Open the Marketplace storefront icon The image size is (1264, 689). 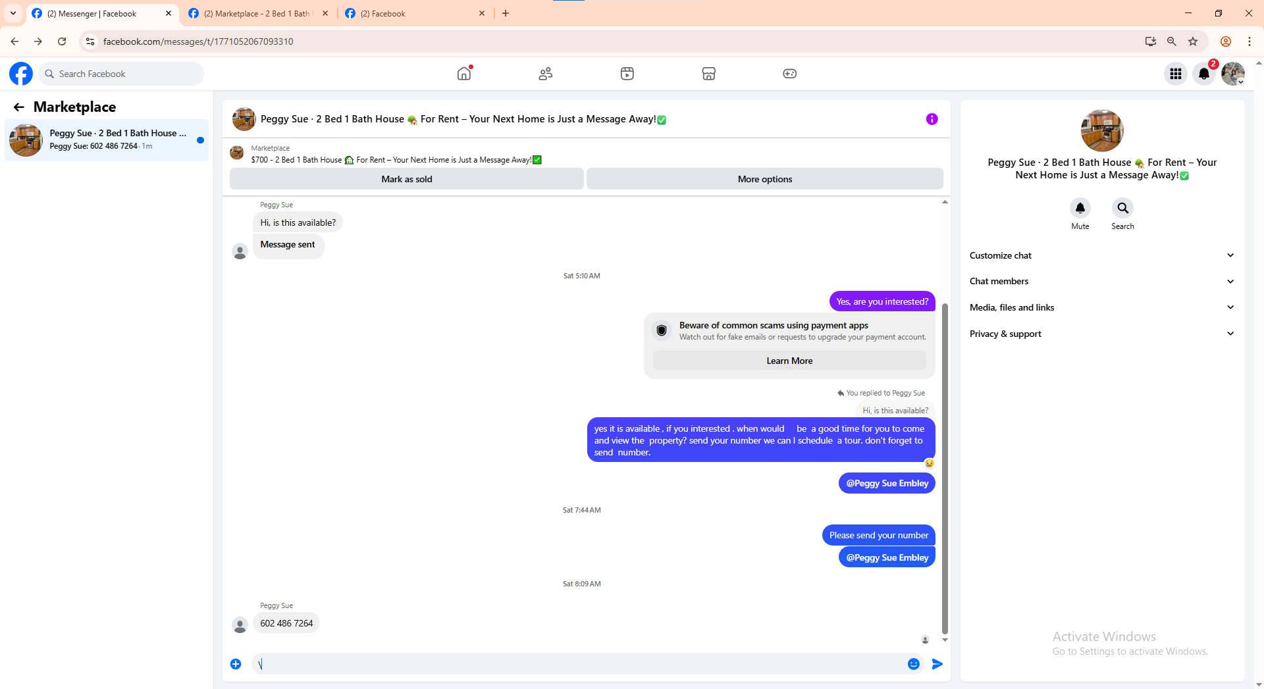(x=709, y=74)
